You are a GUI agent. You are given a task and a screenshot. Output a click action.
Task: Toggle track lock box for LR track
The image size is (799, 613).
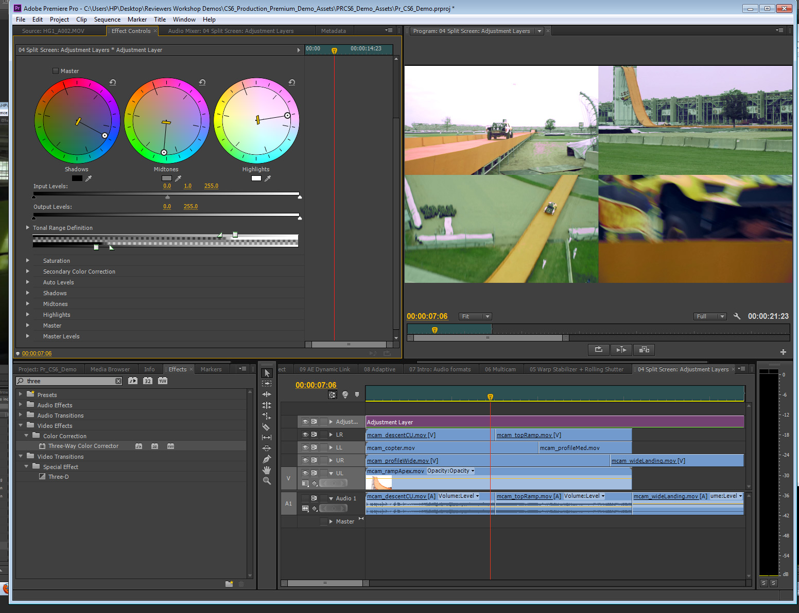[x=323, y=435]
